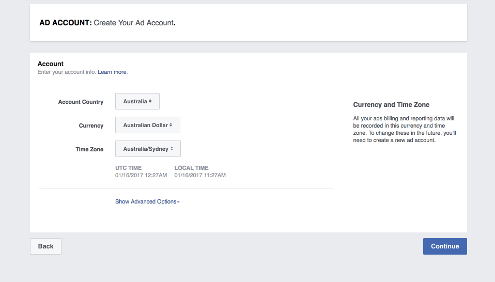Click the Create Your Ad Account subtitle
This screenshot has width=495, height=282.
point(134,23)
